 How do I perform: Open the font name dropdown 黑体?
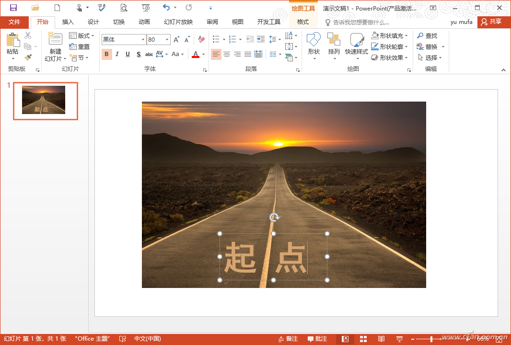[x=143, y=39]
